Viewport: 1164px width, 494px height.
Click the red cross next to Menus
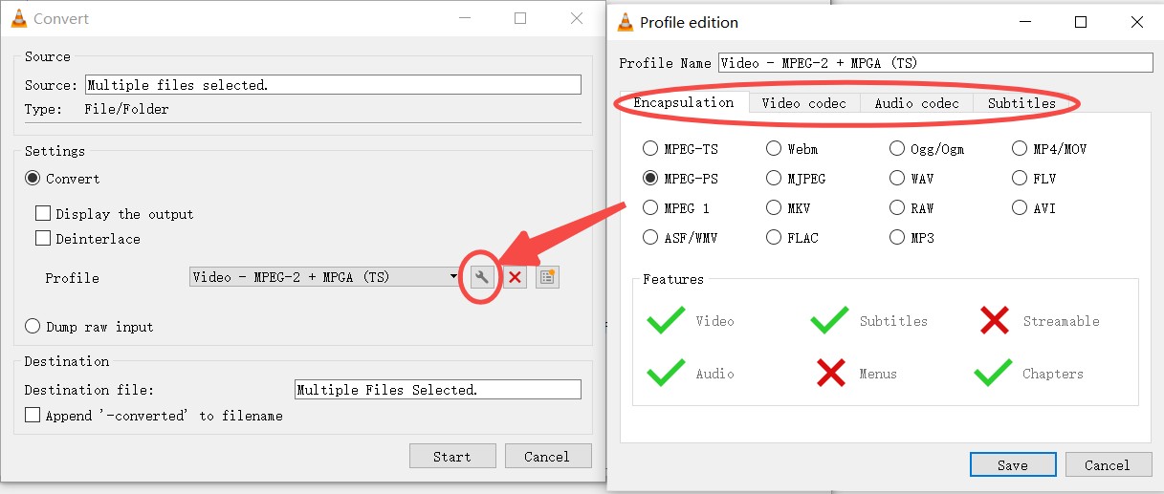(x=831, y=373)
